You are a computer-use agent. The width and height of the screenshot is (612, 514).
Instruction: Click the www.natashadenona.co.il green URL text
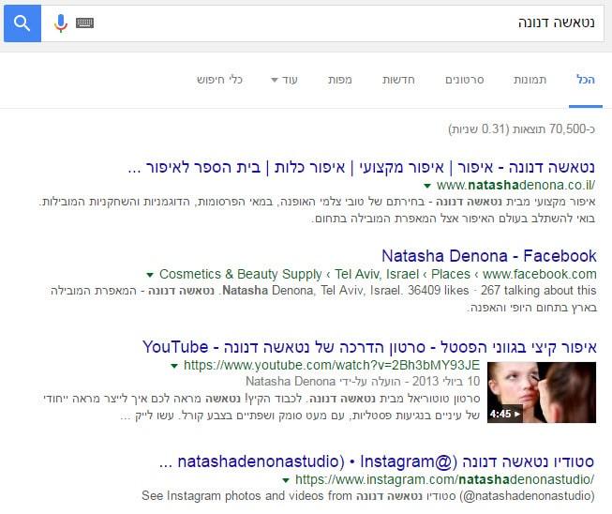[x=515, y=185]
